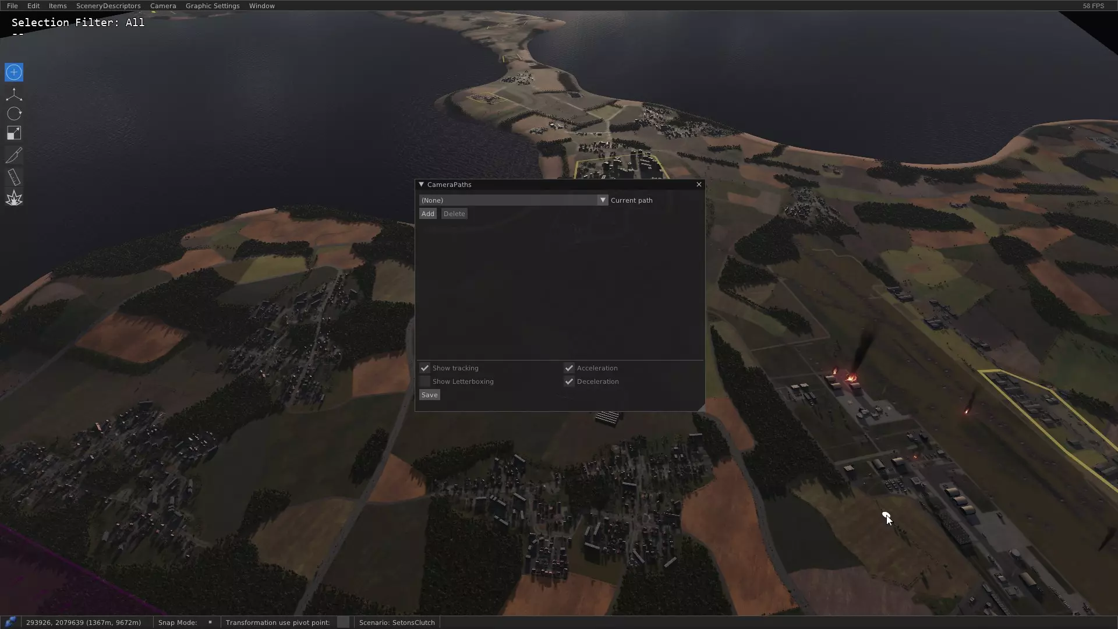Viewport: 1118px width, 629px height.
Task: Toggle the pivot point transformation box
Action: click(x=343, y=622)
